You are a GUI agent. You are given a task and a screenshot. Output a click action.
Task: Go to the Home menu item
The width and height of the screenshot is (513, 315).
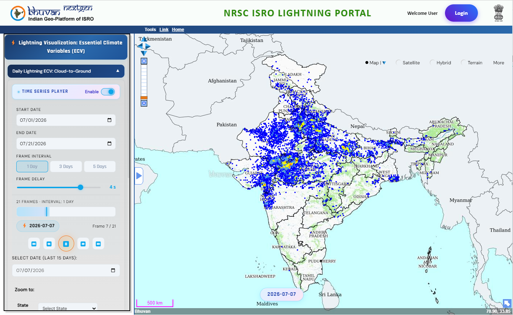coord(178,30)
